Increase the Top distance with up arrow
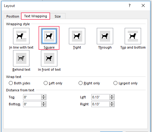152x132 pixels. [x=44, y=96]
